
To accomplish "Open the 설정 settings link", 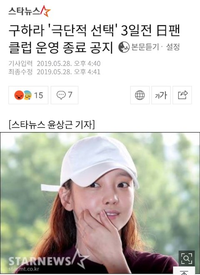I will [173, 47].
